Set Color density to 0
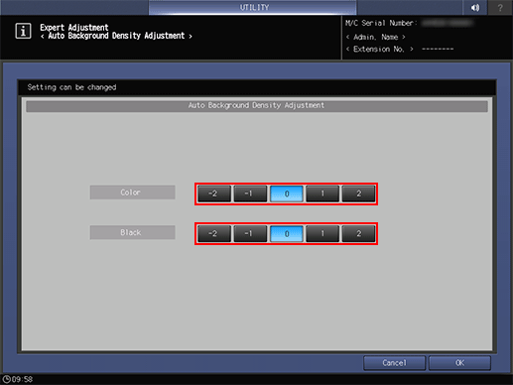This screenshot has width=513, height=385. pos(287,193)
